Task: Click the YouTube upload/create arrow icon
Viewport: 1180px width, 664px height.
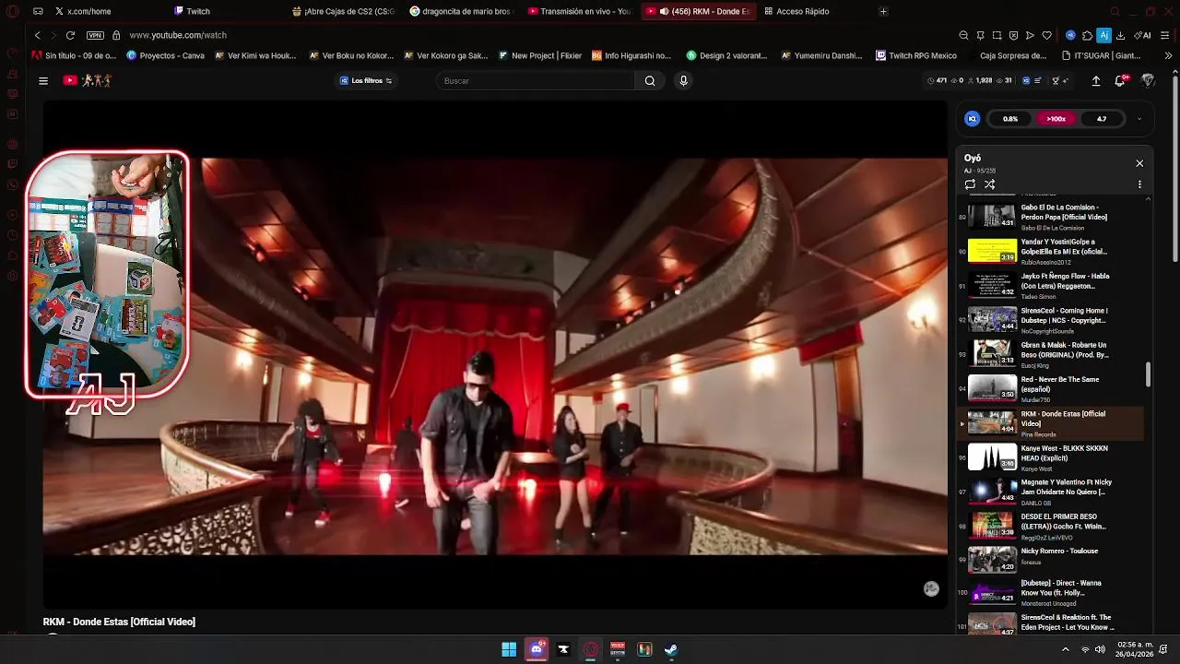Action: click(x=1096, y=81)
